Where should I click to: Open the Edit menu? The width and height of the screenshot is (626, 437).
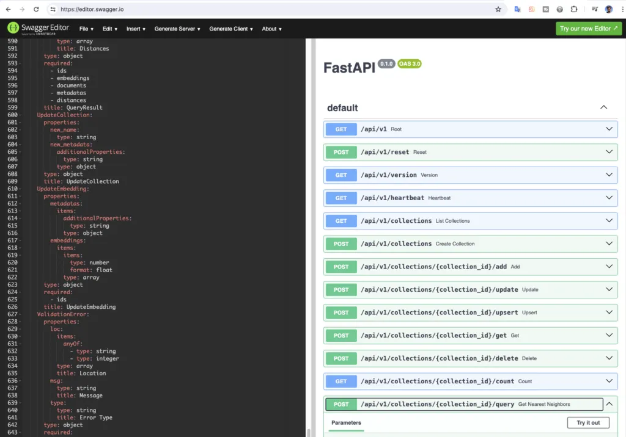point(110,29)
